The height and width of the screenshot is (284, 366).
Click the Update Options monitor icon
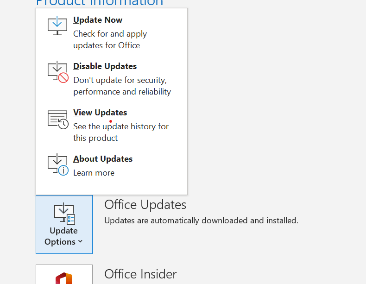click(64, 214)
